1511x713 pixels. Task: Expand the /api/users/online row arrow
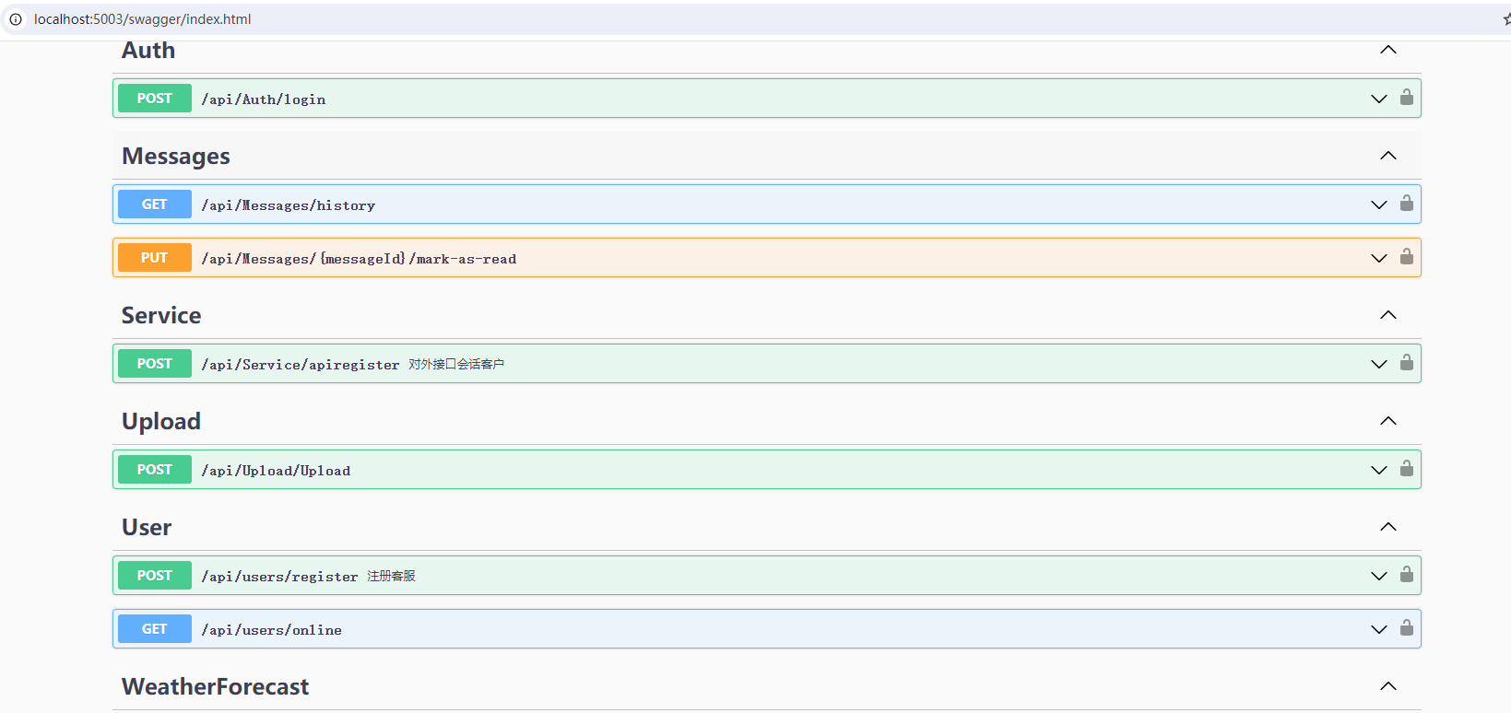[1378, 629]
